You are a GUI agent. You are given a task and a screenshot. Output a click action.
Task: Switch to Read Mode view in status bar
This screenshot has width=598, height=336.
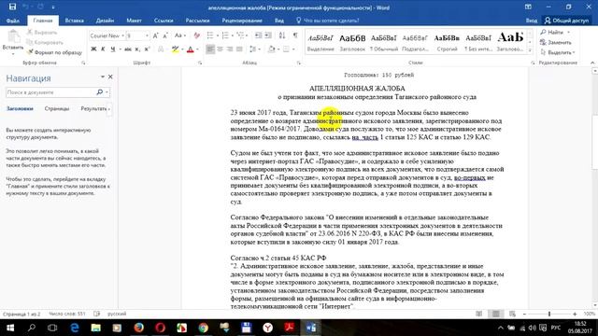coord(479,314)
